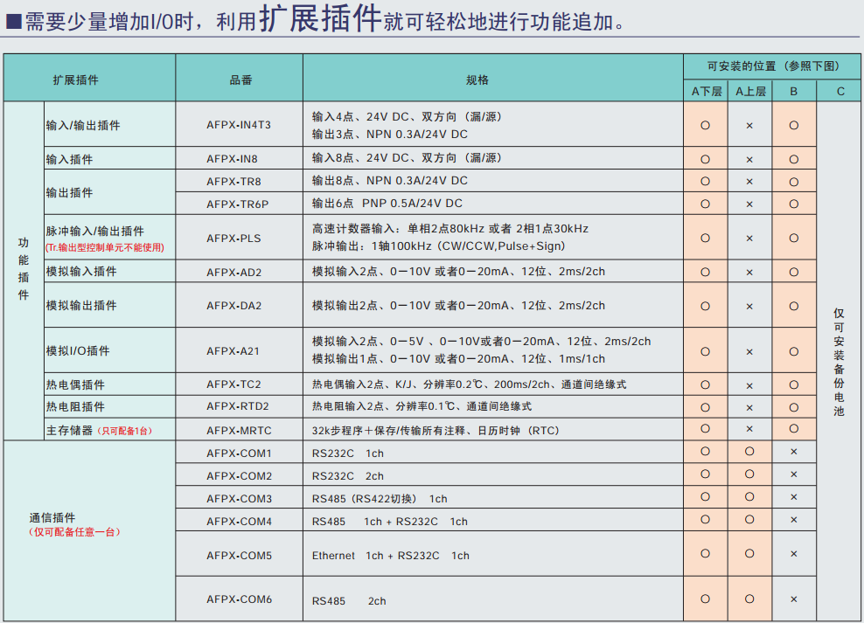
Task: Click the circle in AFPX-DA2's B column
Action: click(794, 306)
